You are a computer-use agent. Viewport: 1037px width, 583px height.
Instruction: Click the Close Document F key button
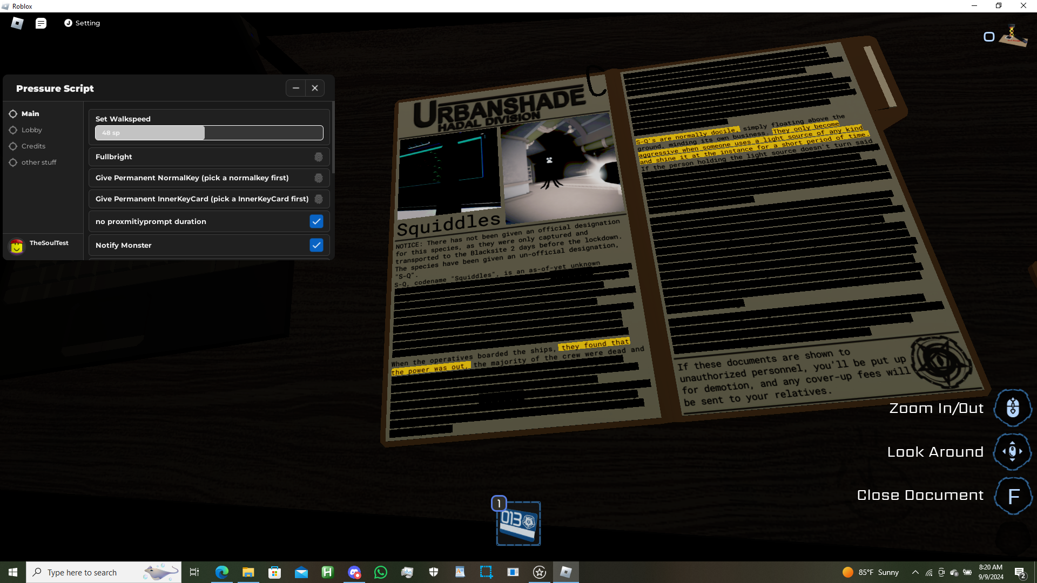[x=1013, y=496]
